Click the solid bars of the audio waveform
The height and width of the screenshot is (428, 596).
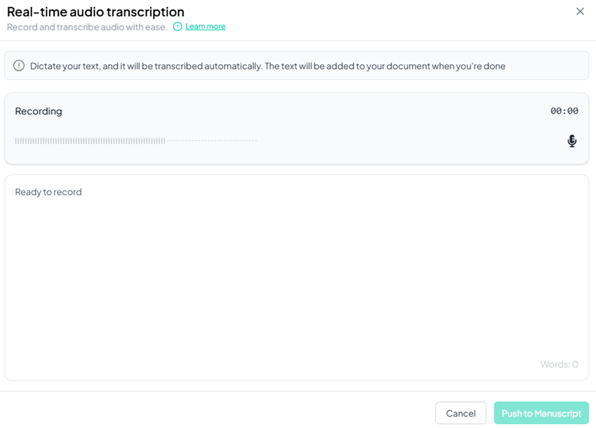tap(90, 141)
